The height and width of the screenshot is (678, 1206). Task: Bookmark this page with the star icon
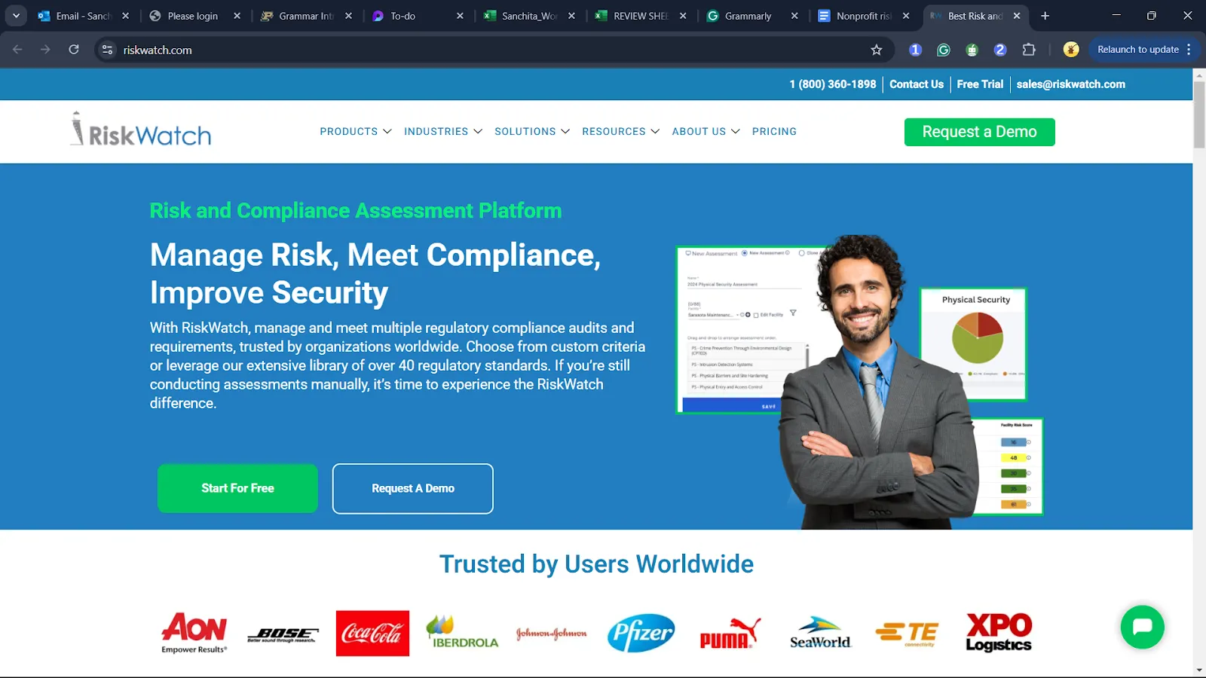pos(876,50)
